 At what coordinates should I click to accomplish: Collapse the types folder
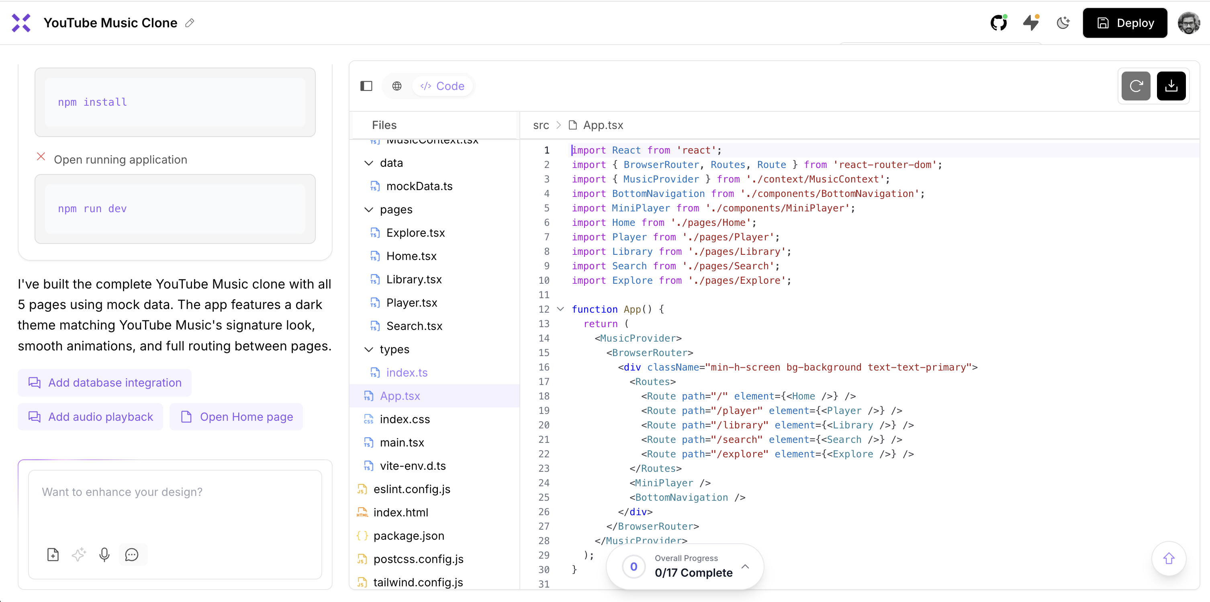(368, 349)
